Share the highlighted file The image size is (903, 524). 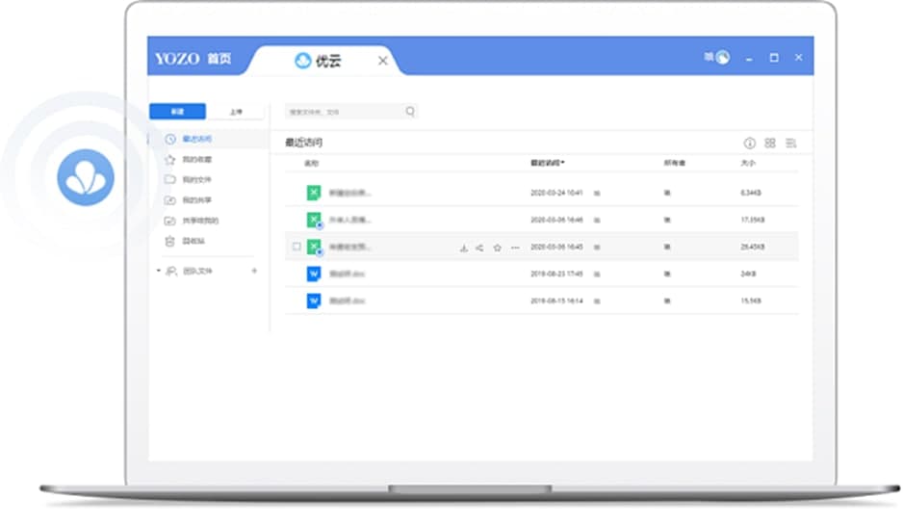pyautogui.click(x=479, y=248)
